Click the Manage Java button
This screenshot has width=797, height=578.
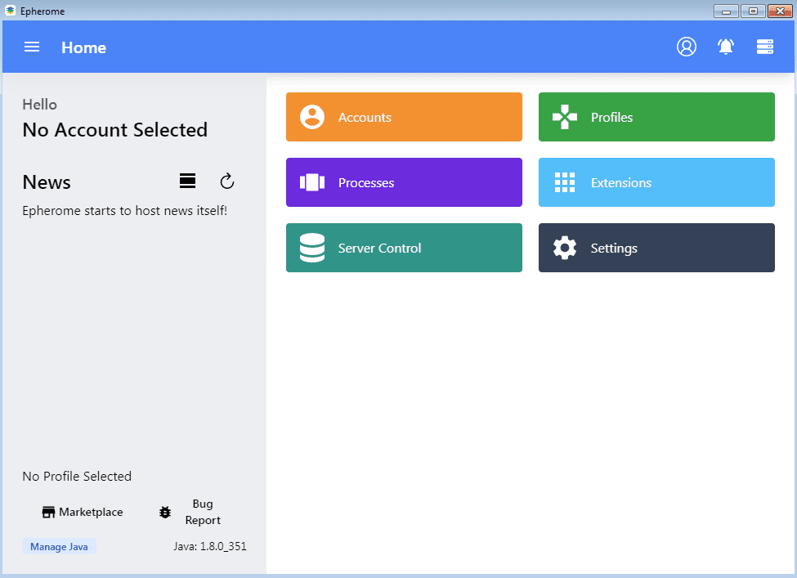coord(59,546)
